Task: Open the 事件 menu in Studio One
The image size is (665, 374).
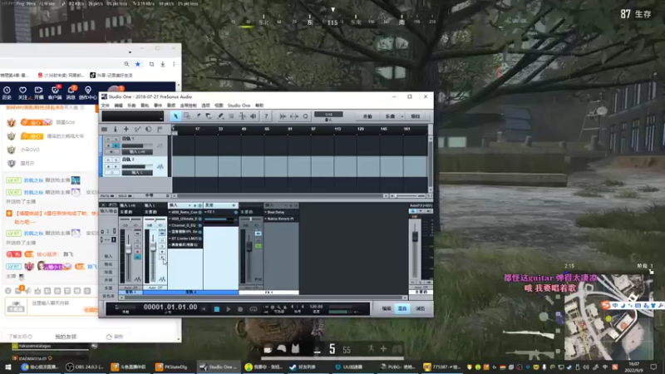Action: click(158, 106)
